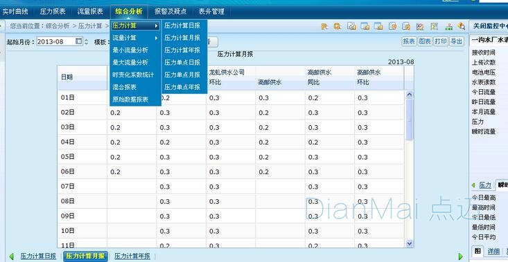The width and height of the screenshot is (508, 262).
Task: Open the 报警及疑点 top menu
Action: coord(170,12)
